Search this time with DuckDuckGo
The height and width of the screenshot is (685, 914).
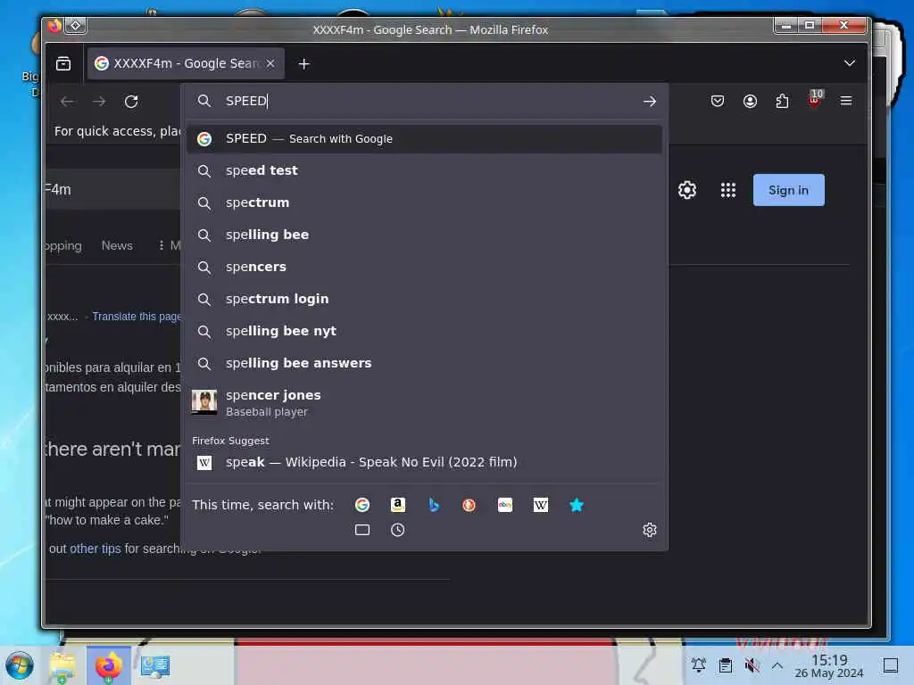pos(469,505)
